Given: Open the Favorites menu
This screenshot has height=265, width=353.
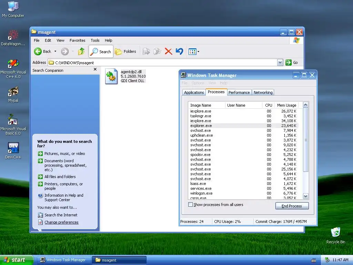Looking at the screenshot, I should pos(78,41).
